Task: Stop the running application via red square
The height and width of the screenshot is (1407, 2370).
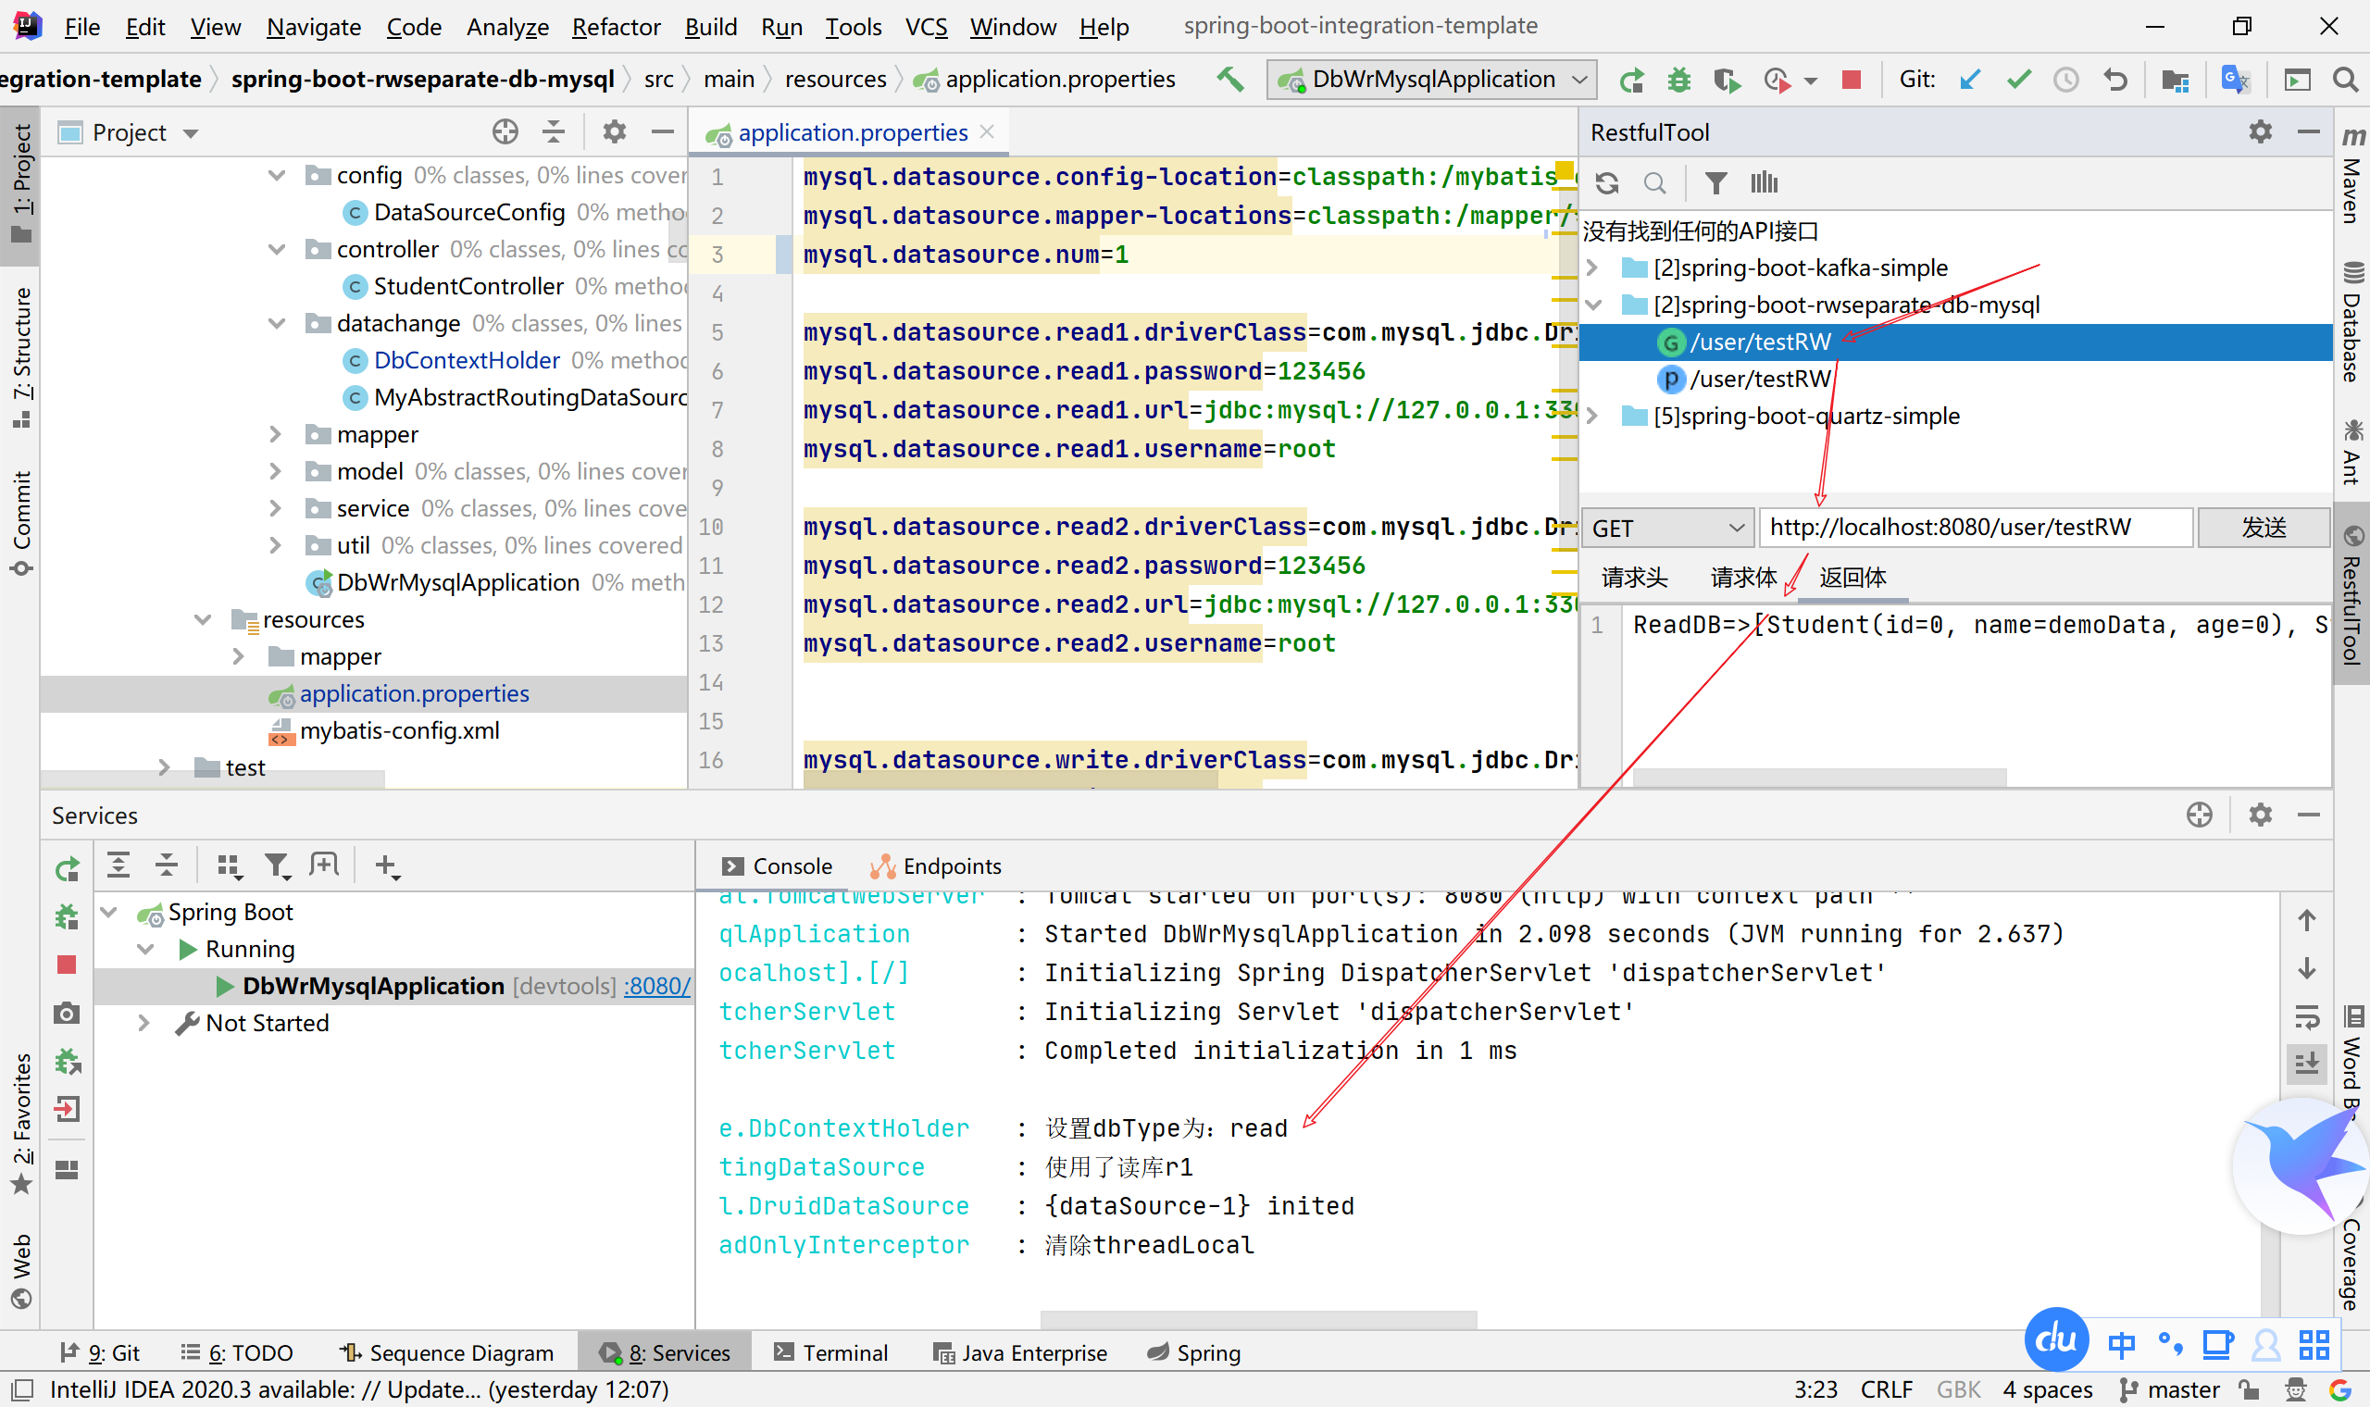Action: [1851, 80]
